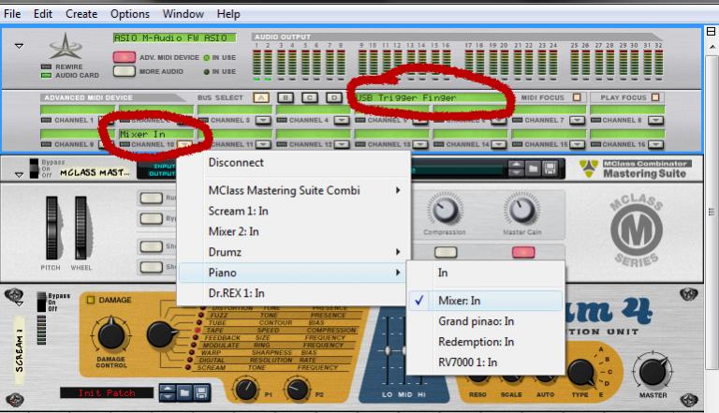This screenshot has height=413, width=719.
Task: Turn the Scream P2 knob
Action: [298, 390]
